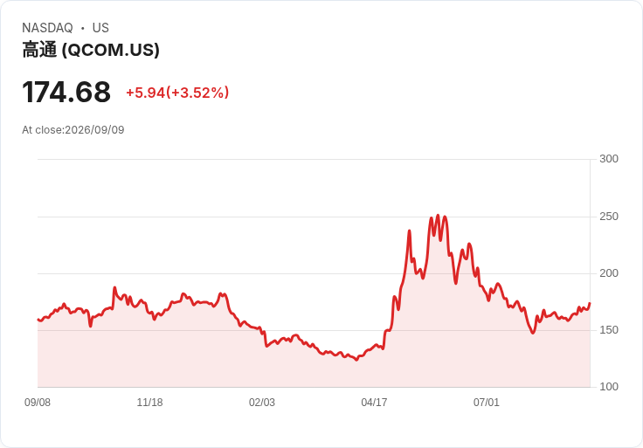This screenshot has height=448, width=643.
Task: Click the NASDAQ exchange label
Action: tap(47, 28)
